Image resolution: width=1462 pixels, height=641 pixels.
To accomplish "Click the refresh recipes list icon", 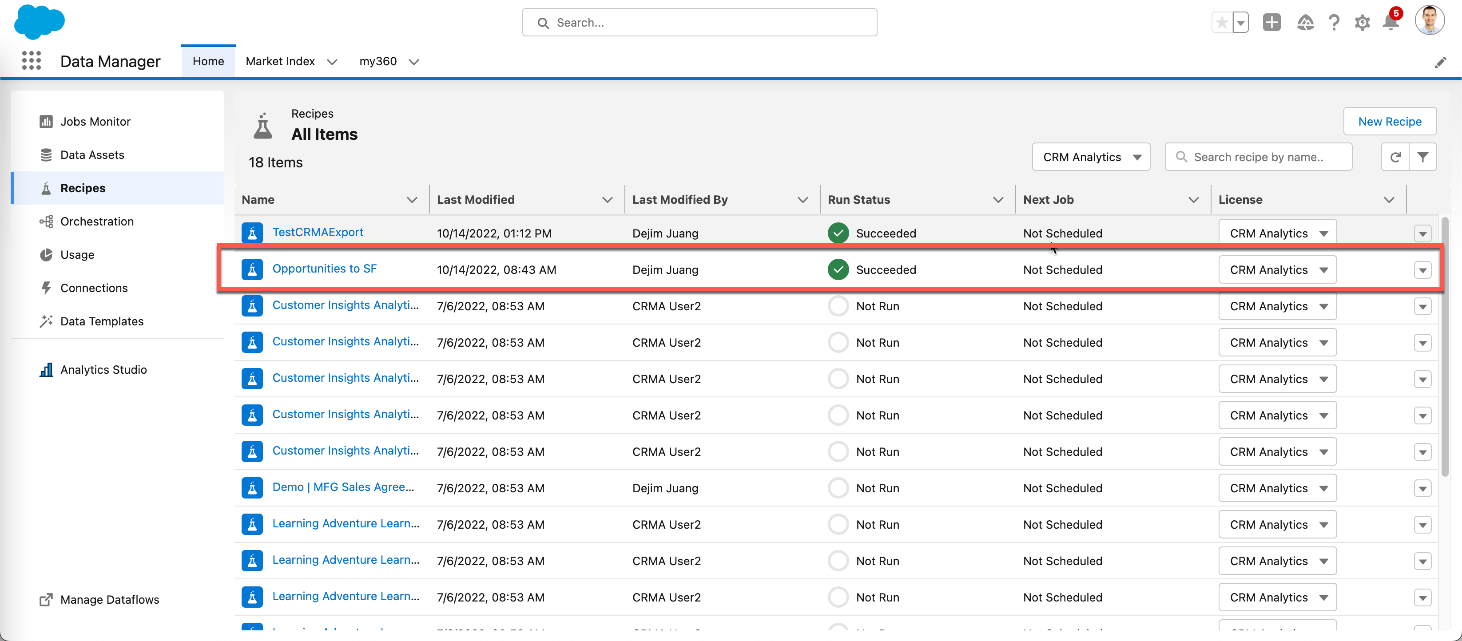I will click(1395, 157).
